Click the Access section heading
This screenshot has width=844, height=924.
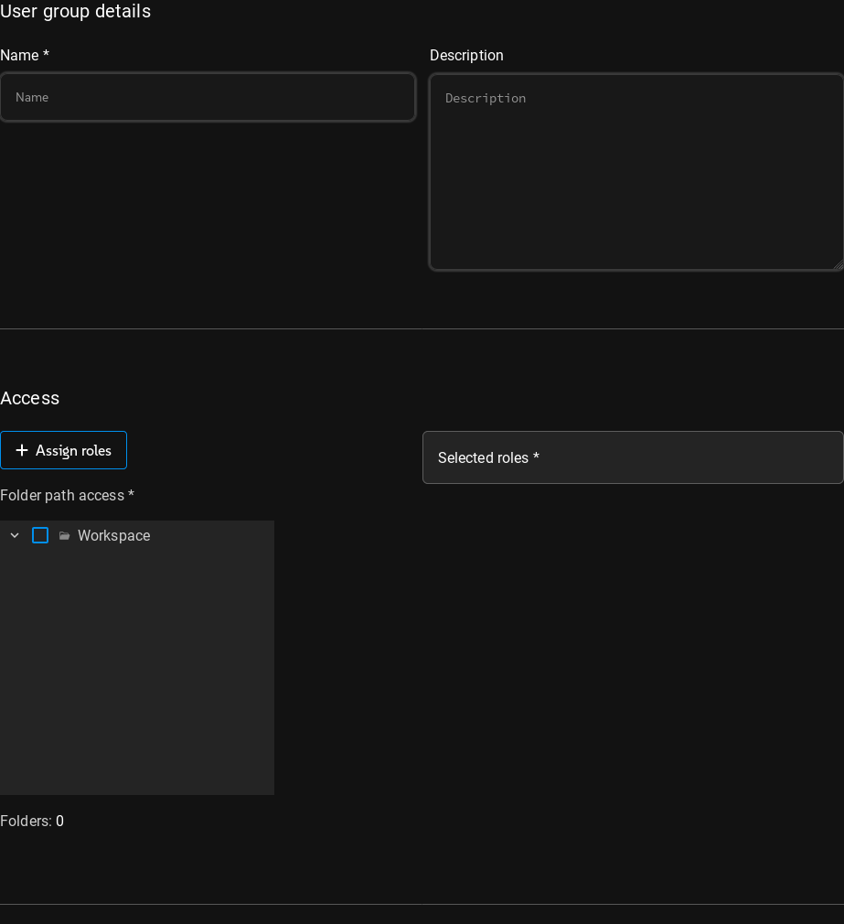coord(30,398)
